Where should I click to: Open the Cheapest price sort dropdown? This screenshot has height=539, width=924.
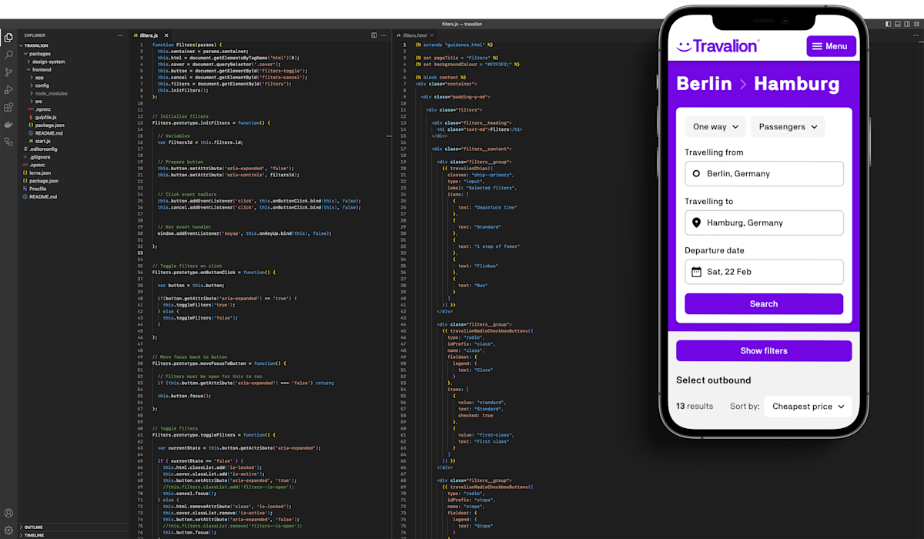808,407
